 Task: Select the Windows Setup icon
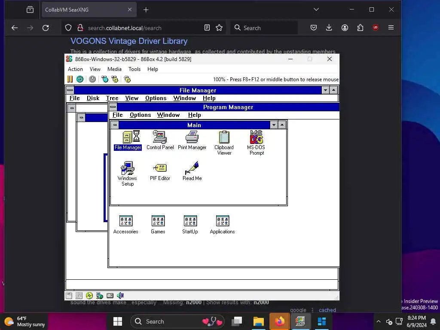127,174
